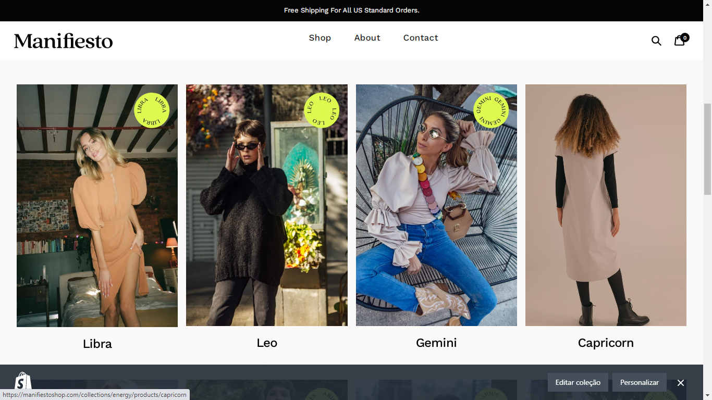Viewport: 712px width, 400px height.
Task: Click the Shopify bag icon in admin bar
Action: click(23, 382)
